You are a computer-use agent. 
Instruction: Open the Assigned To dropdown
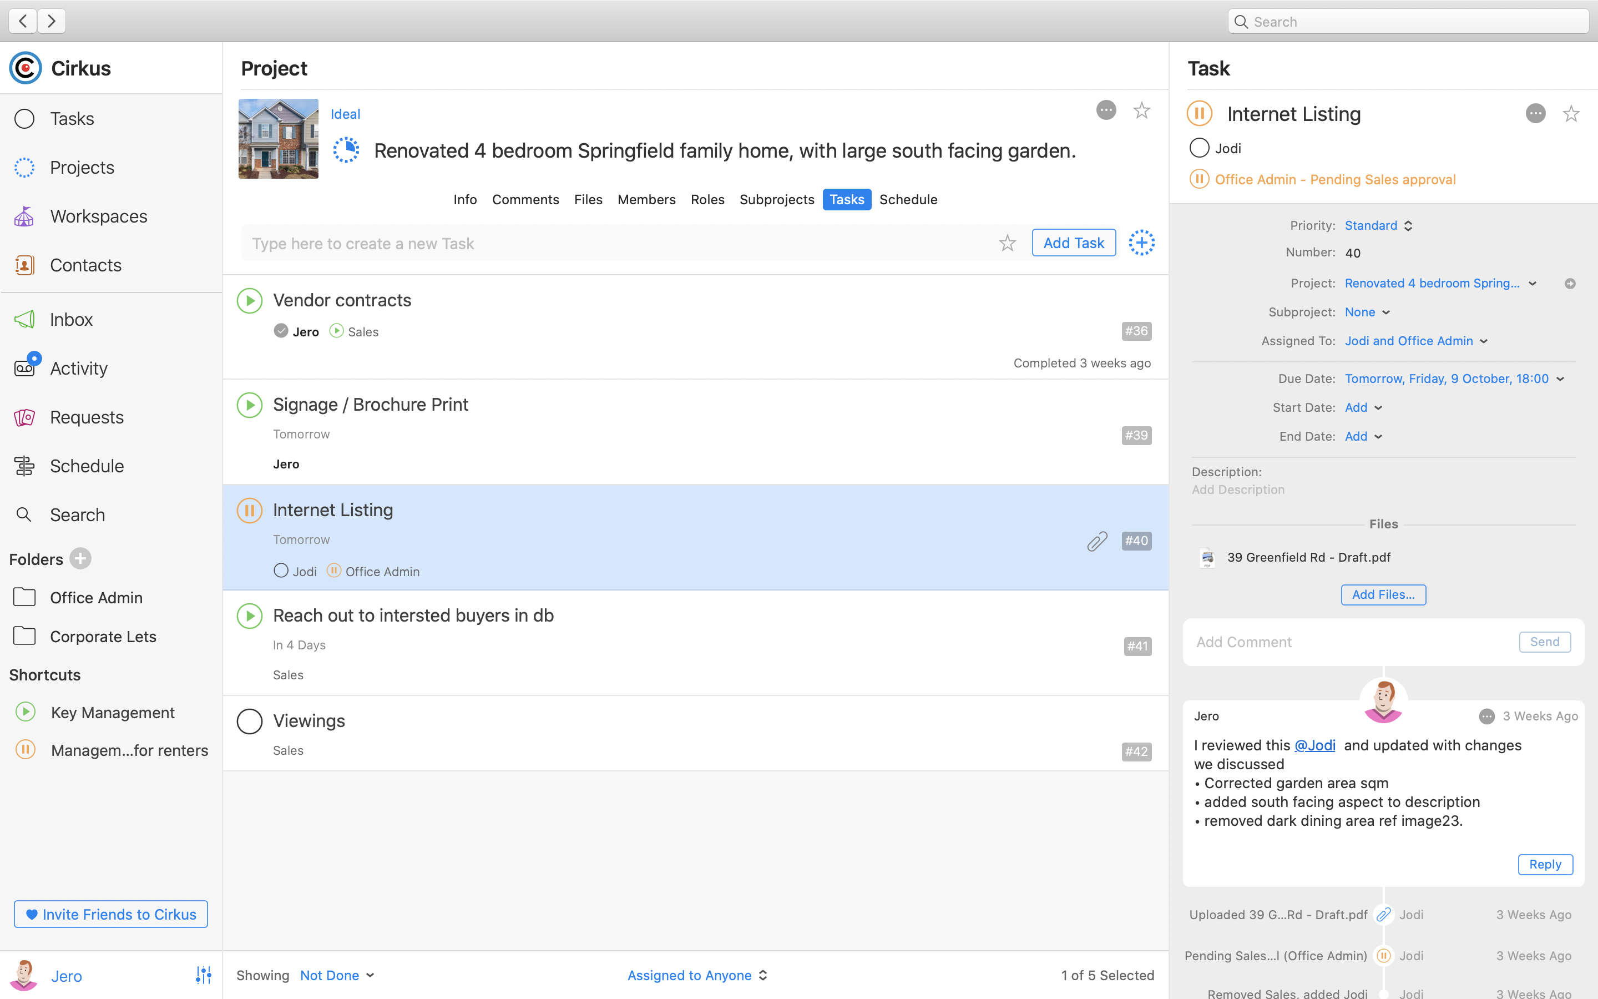coord(1416,341)
